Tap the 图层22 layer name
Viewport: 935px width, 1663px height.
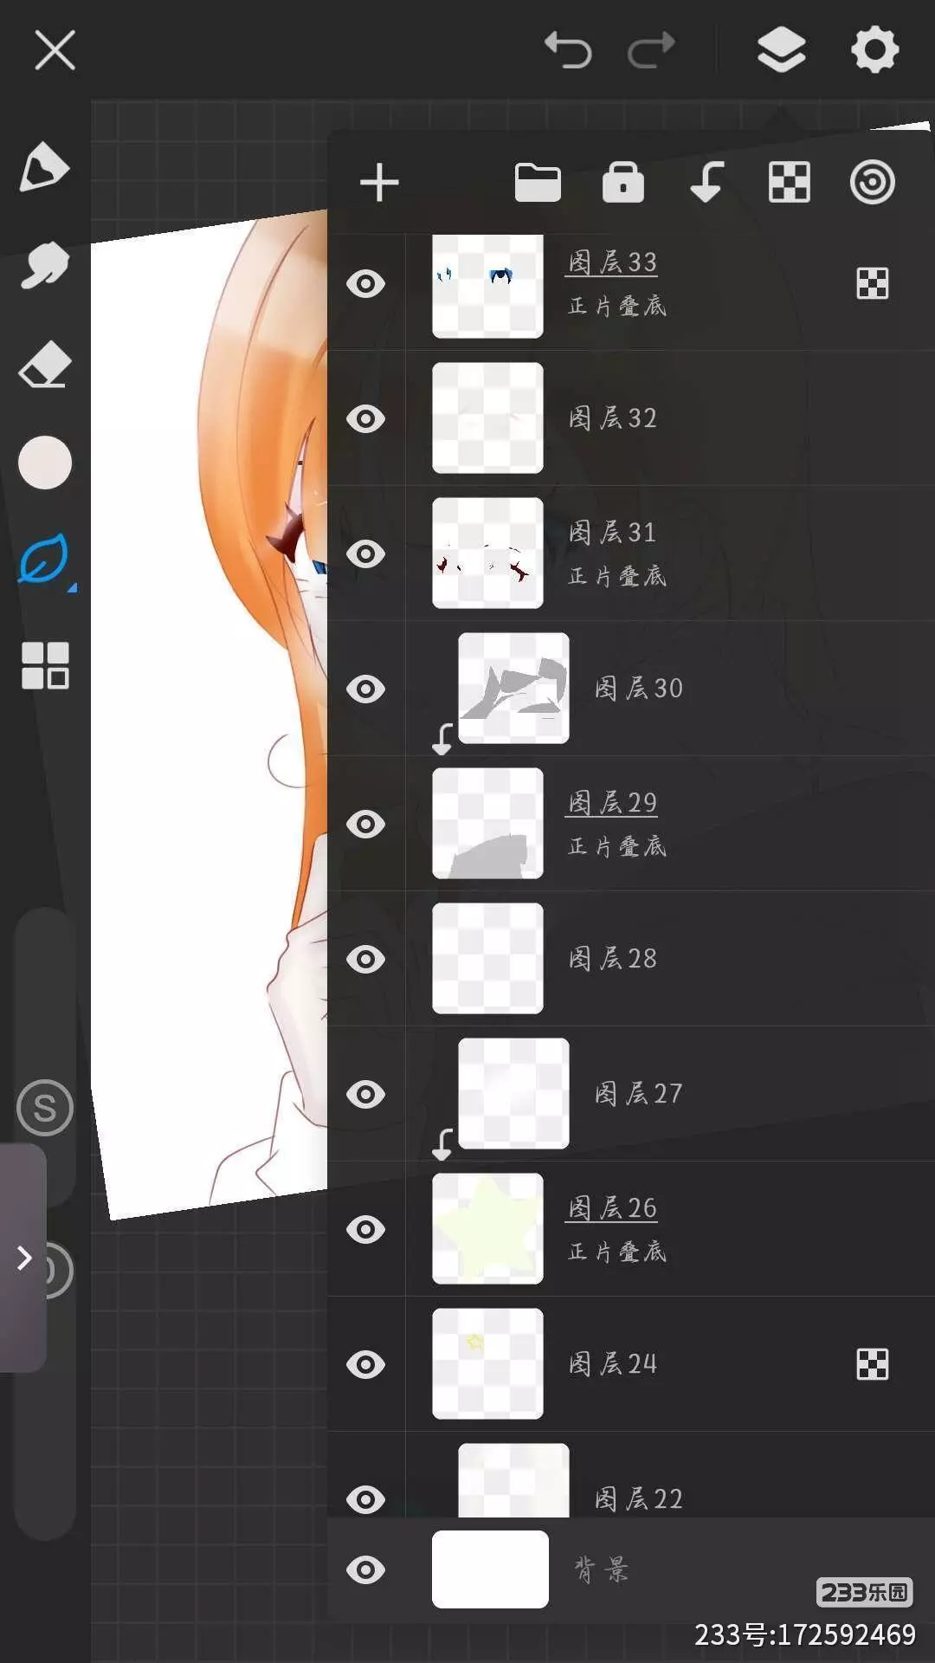(x=638, y=1499)
